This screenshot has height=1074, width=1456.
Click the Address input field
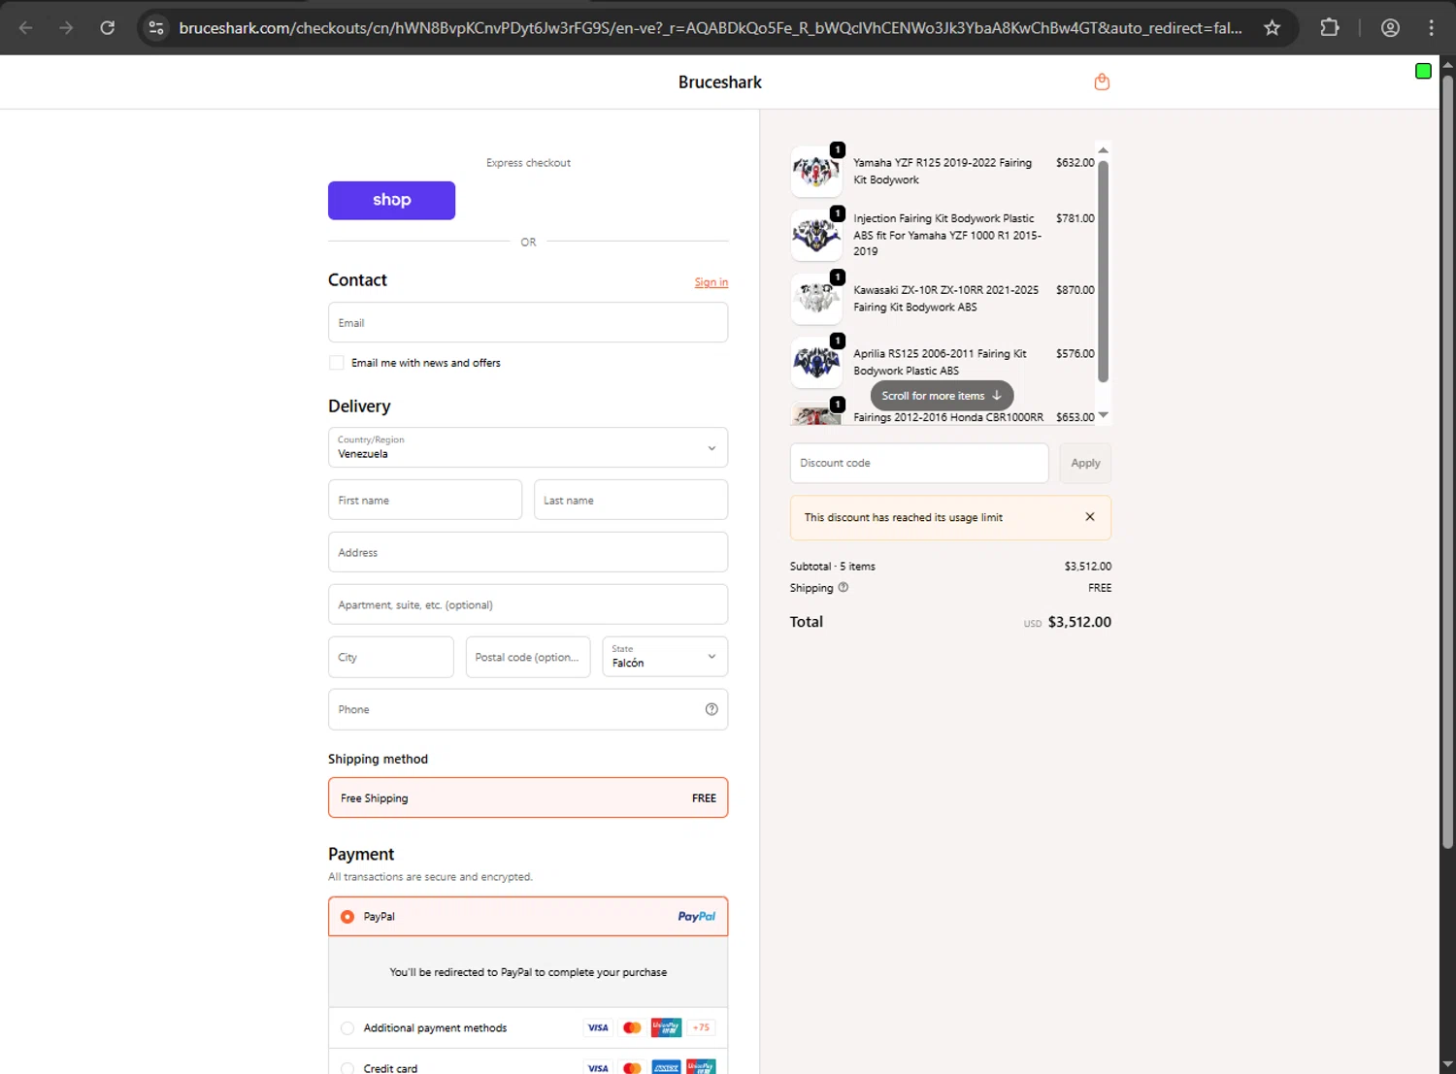(528, 552)
